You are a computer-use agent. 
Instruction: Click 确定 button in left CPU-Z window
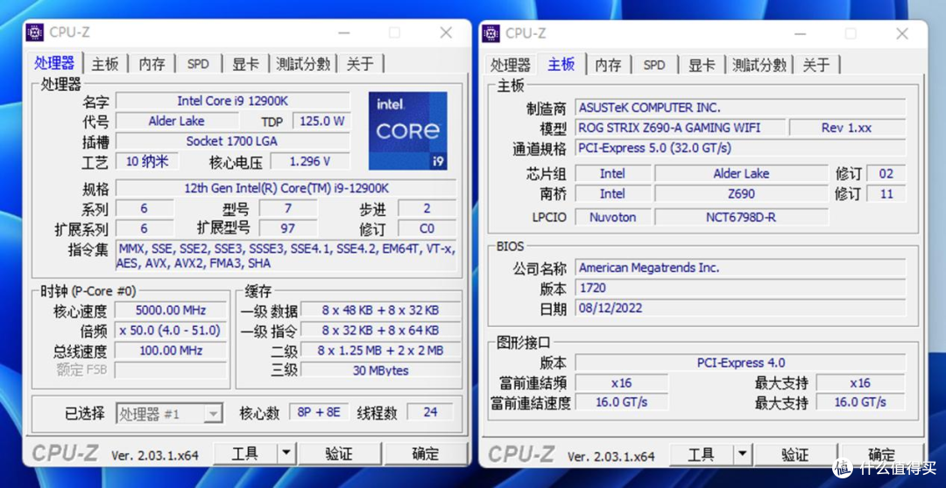426,453
